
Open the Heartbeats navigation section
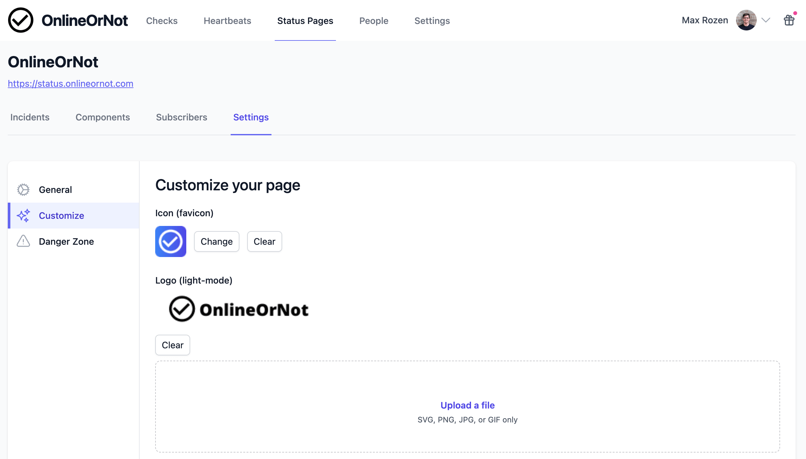[227, 20]
